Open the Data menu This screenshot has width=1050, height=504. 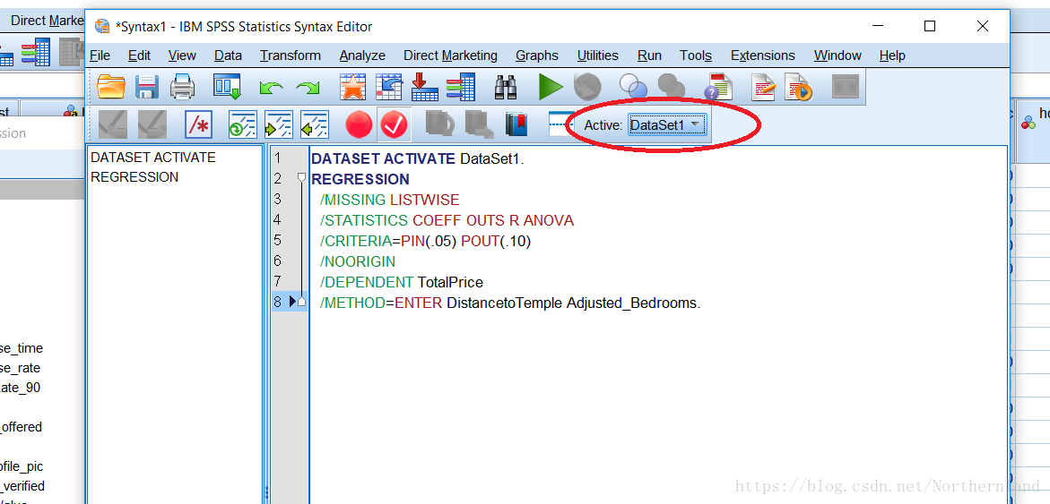(228, 56)
